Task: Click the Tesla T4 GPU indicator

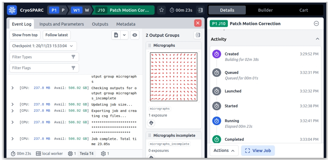Action: [x=87, y=154]
